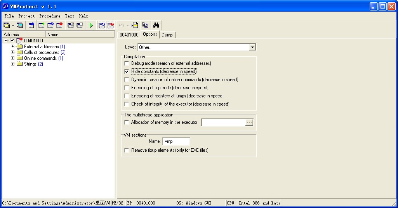398x208 pixels.
Task: Click the copy documents toolbar icon
Action: click(x=145, y=25)
